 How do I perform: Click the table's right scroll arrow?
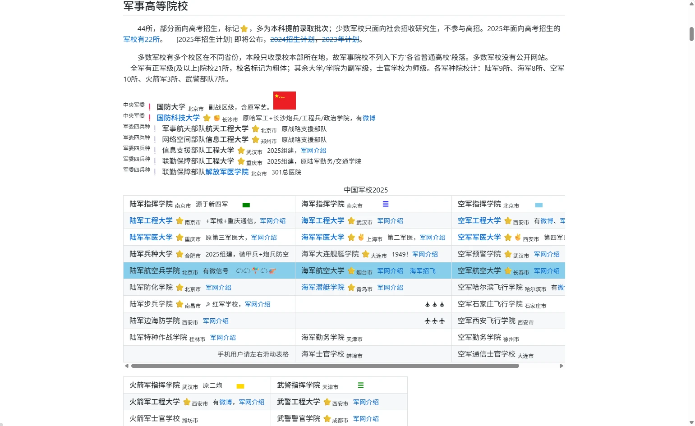coord(561,366)
